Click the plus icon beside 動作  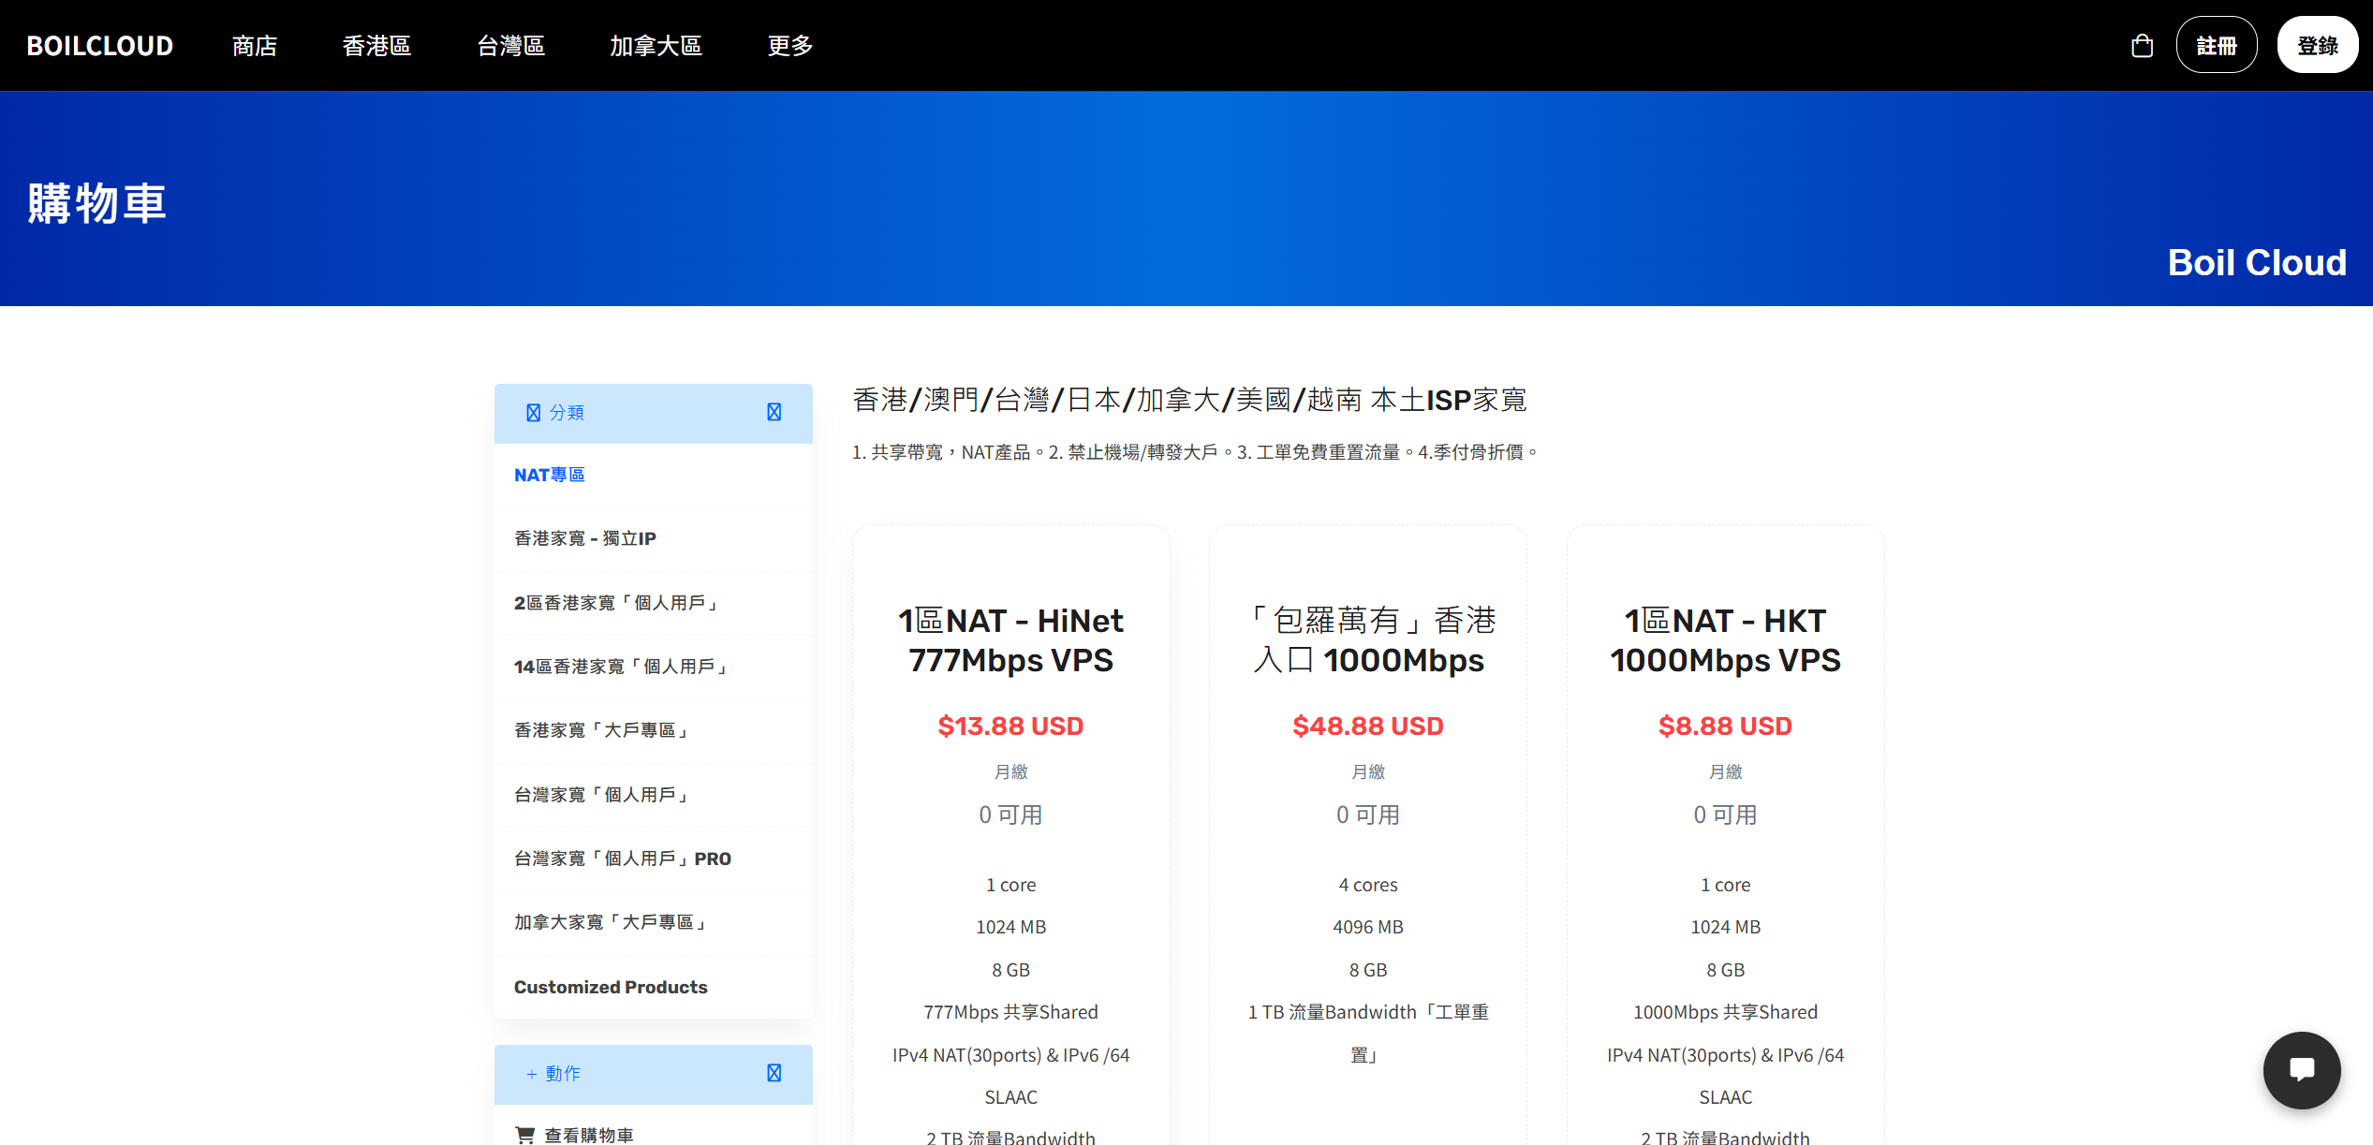tap(531, 1074)
